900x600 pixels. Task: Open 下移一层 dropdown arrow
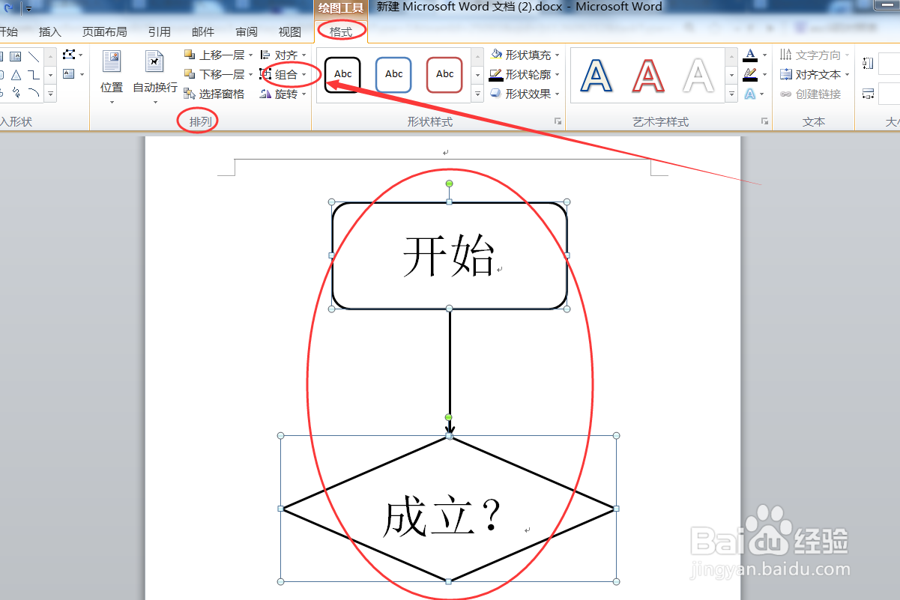tap(250, 74)
